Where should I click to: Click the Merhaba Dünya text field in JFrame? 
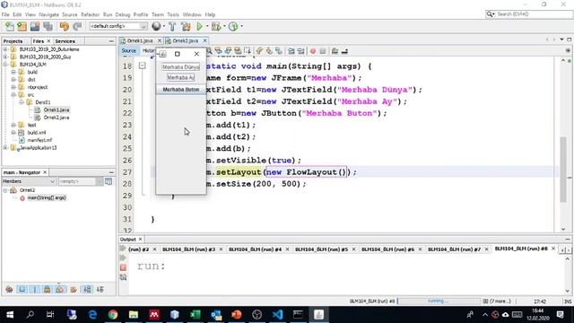click(x=181, y=67)
